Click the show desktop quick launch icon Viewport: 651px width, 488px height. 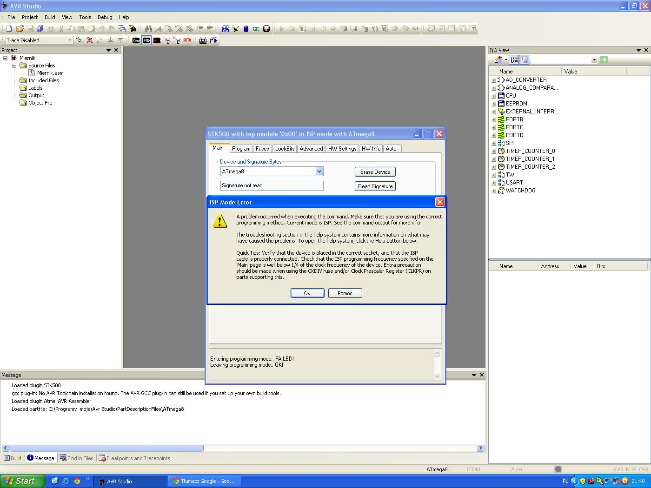point(54,481)
